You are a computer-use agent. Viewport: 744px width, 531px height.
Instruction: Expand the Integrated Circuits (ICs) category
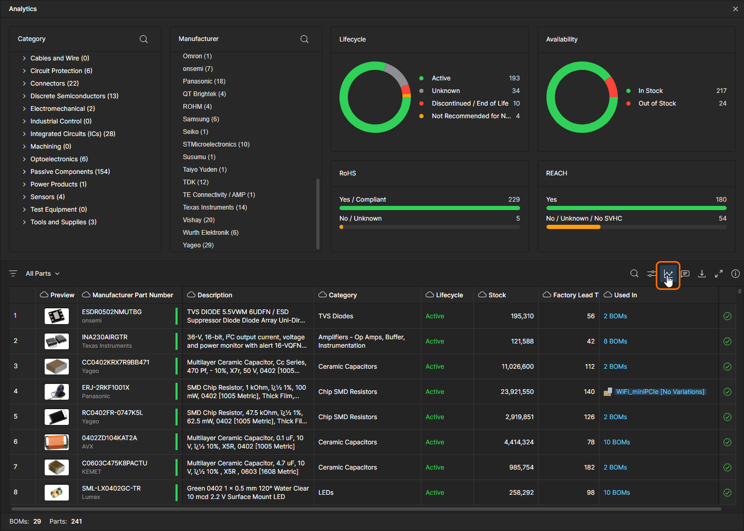24,134
